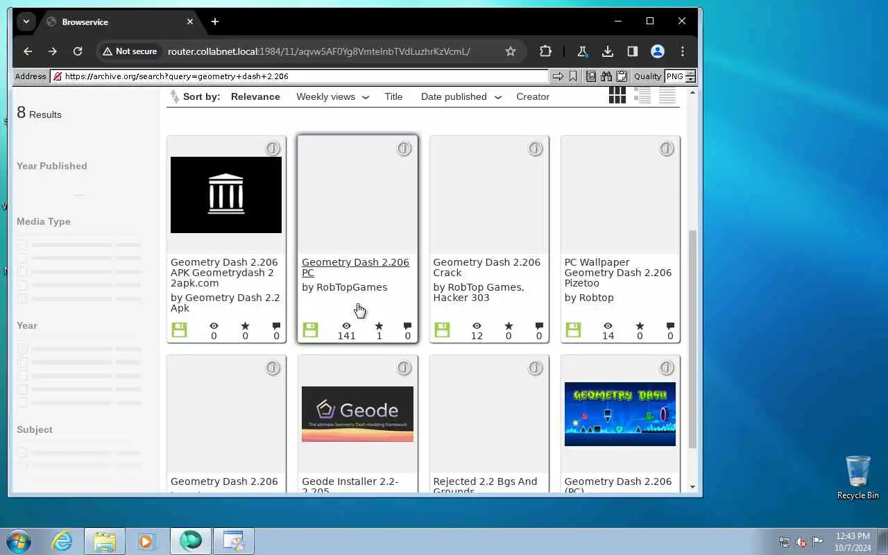Open the Chrome three-dot menu
The width and height of the screenshot is (888, 555).
pos(683,51)
